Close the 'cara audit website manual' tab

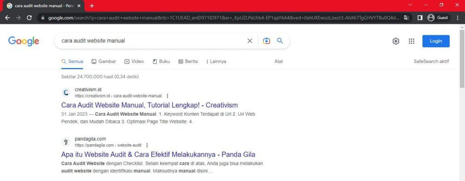[79, 6]
